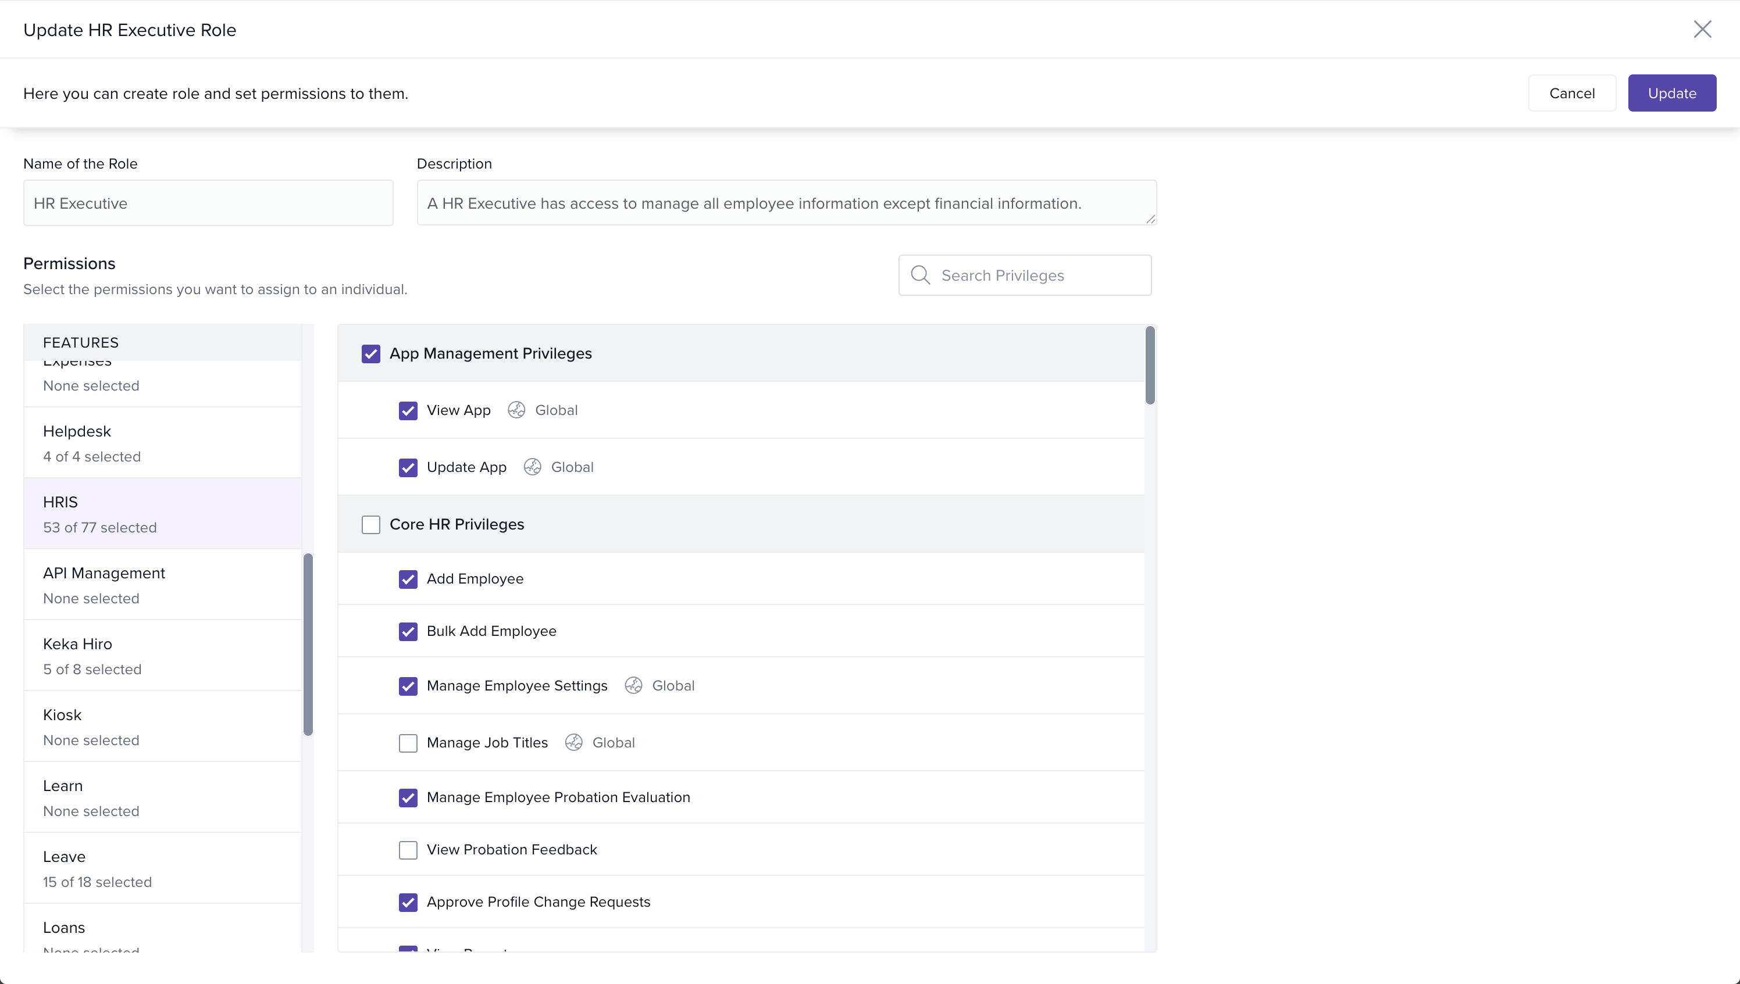This screenshot has width=1740, height=984.
Task: Click globe icon next to Manage Employee Settings
Action: tap(633, 685)
